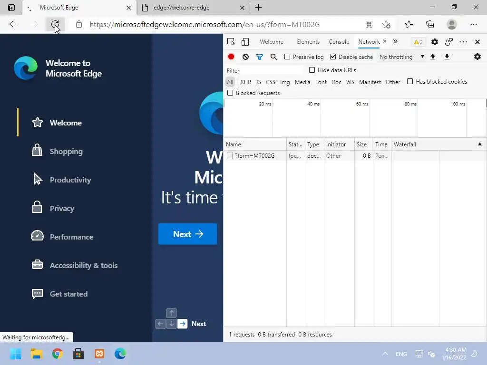Open the QR/apps icon in address bar
Viewport: 487px width, 365px height.
tap(369, 24)
